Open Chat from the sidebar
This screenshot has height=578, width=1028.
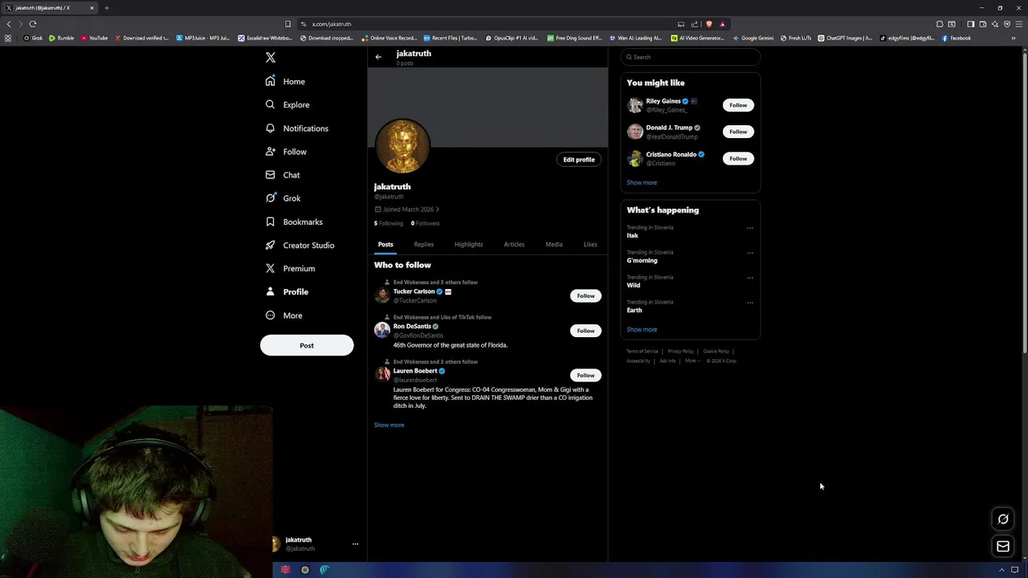[283, 175]
